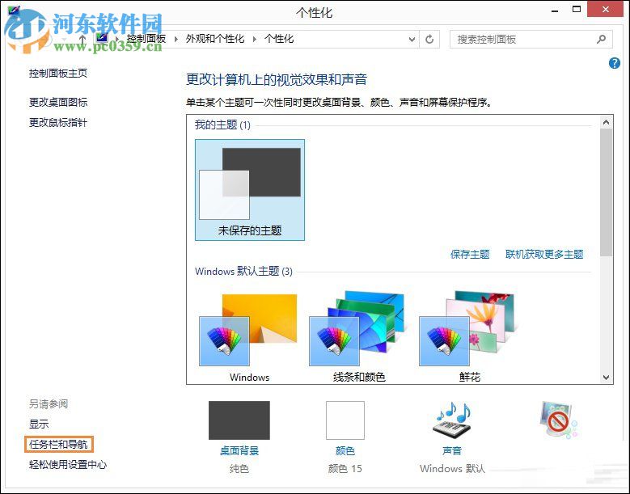Screen dimensions: 630x494
Task: Click the theme list scrollbar thumb
Action: (607, 192)
